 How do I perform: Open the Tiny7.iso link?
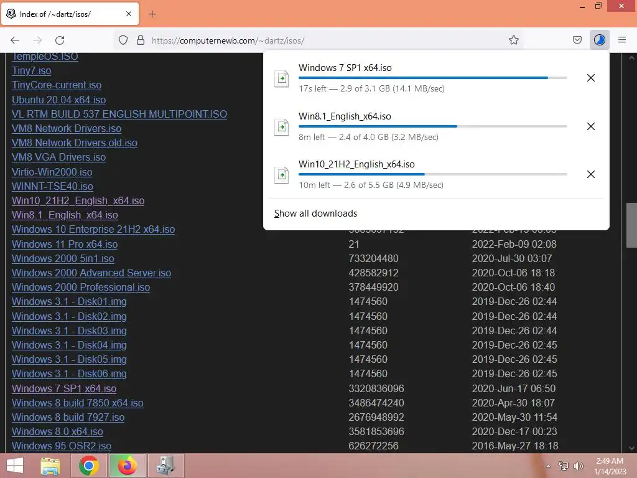click(31, 71)
